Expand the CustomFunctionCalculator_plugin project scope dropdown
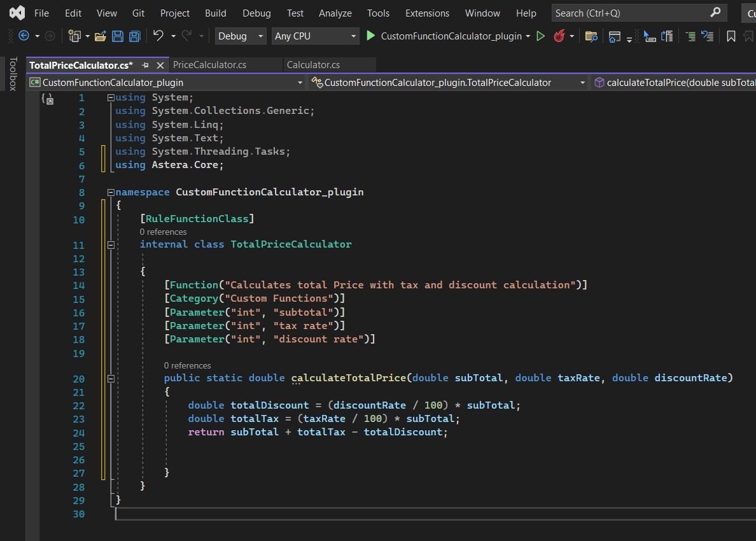Screen dimensions: 756x541 300,83
